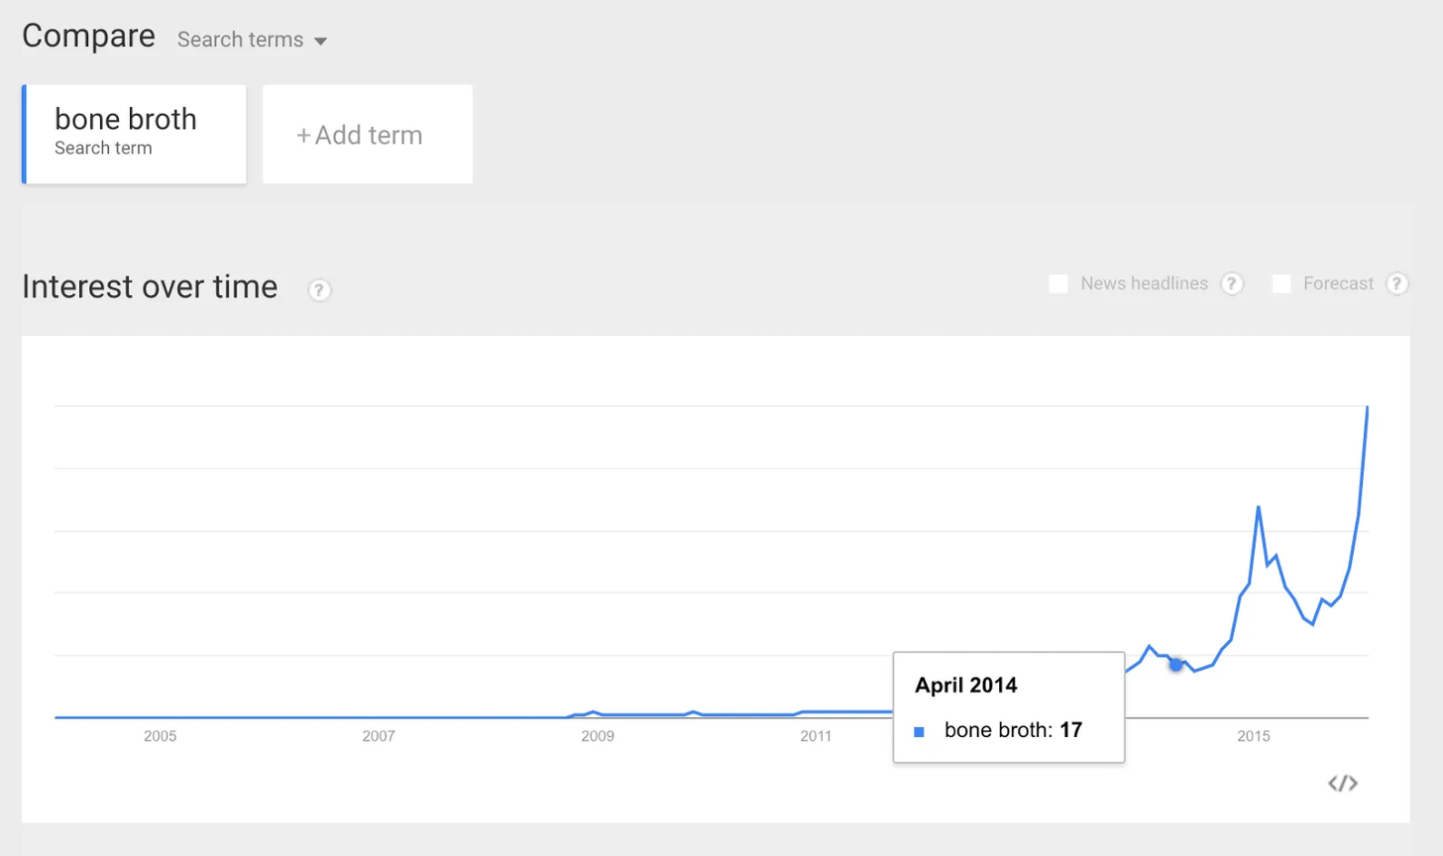Click the Interest over time heading

click(x=150, y=286)
